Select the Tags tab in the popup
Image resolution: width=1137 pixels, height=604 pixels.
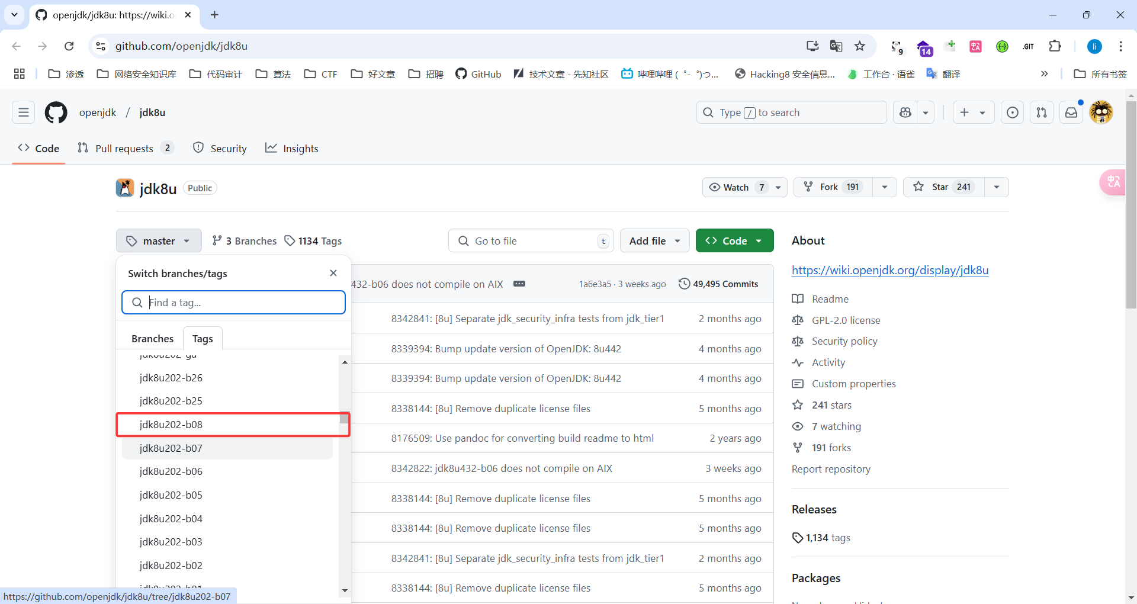coord(203,339)
